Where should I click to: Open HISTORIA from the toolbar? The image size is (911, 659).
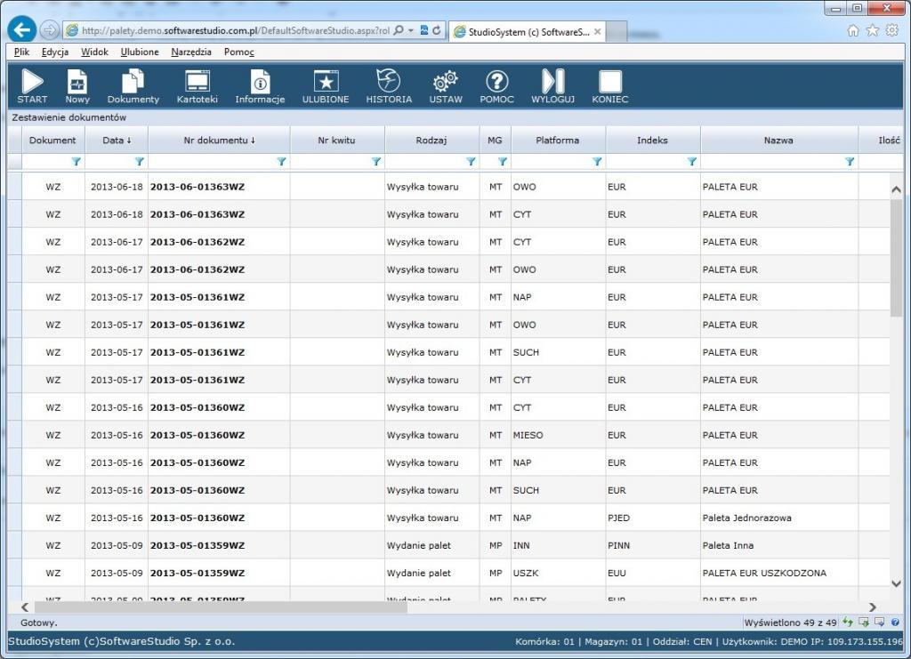pos(389,83)
